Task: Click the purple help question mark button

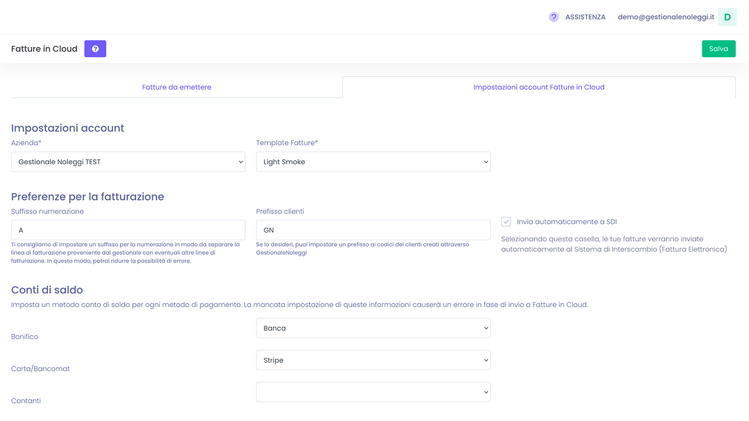Action: point(95,49)
